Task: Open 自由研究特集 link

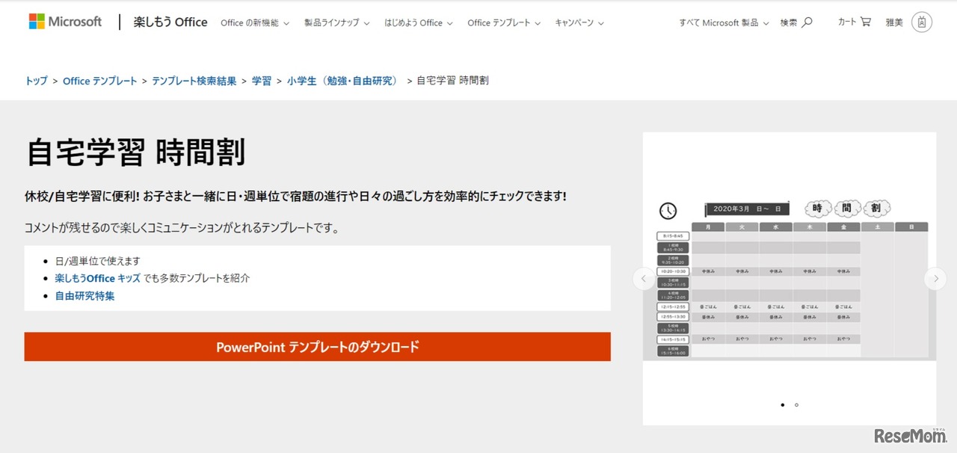Action: pyautogui.click(x=84, y=296)
